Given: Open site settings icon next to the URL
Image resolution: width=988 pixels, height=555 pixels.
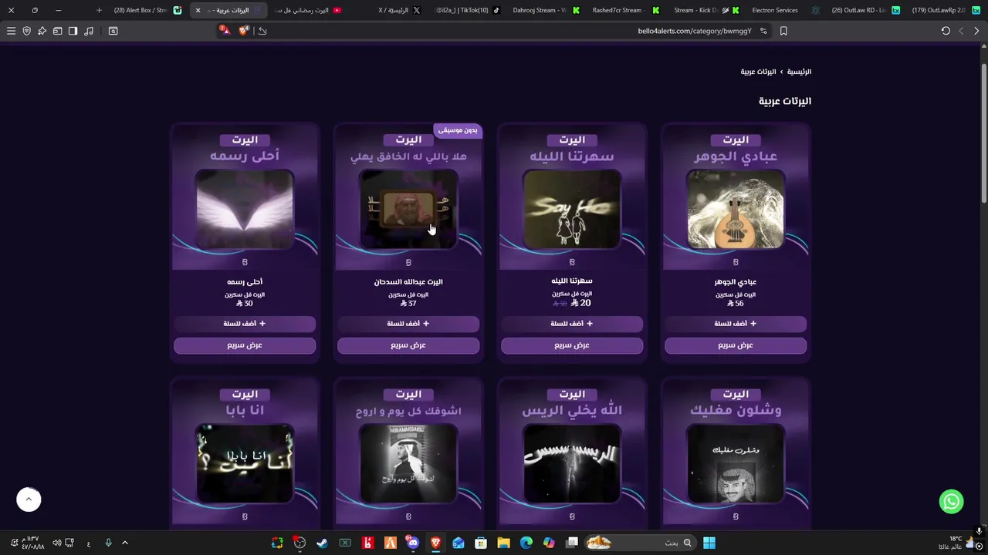Looking at the screenshot, I should [x=763, y=31].
